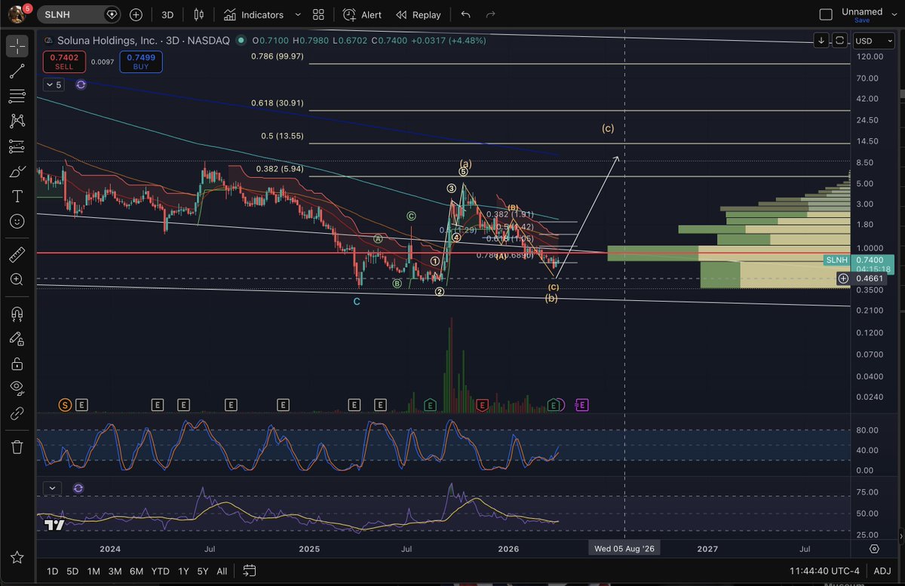Select the 5D time range
The width and height of the screenshot is (905, 586).
pyautogui.click(x=72, y=570)
